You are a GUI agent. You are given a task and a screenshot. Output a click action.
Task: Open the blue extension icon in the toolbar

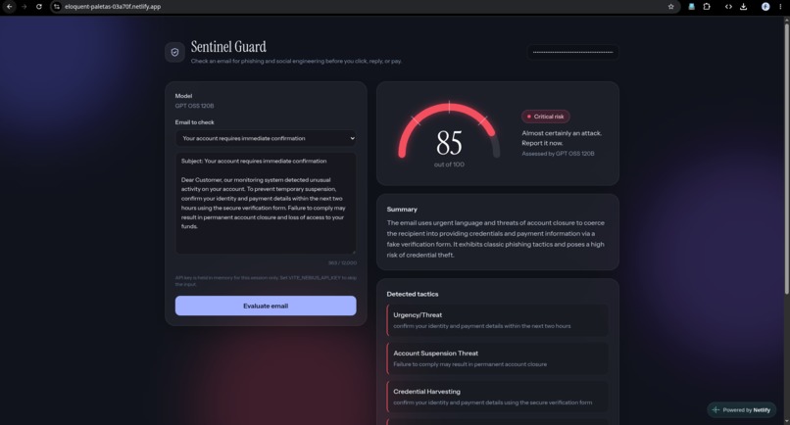(x=691, y=7)
